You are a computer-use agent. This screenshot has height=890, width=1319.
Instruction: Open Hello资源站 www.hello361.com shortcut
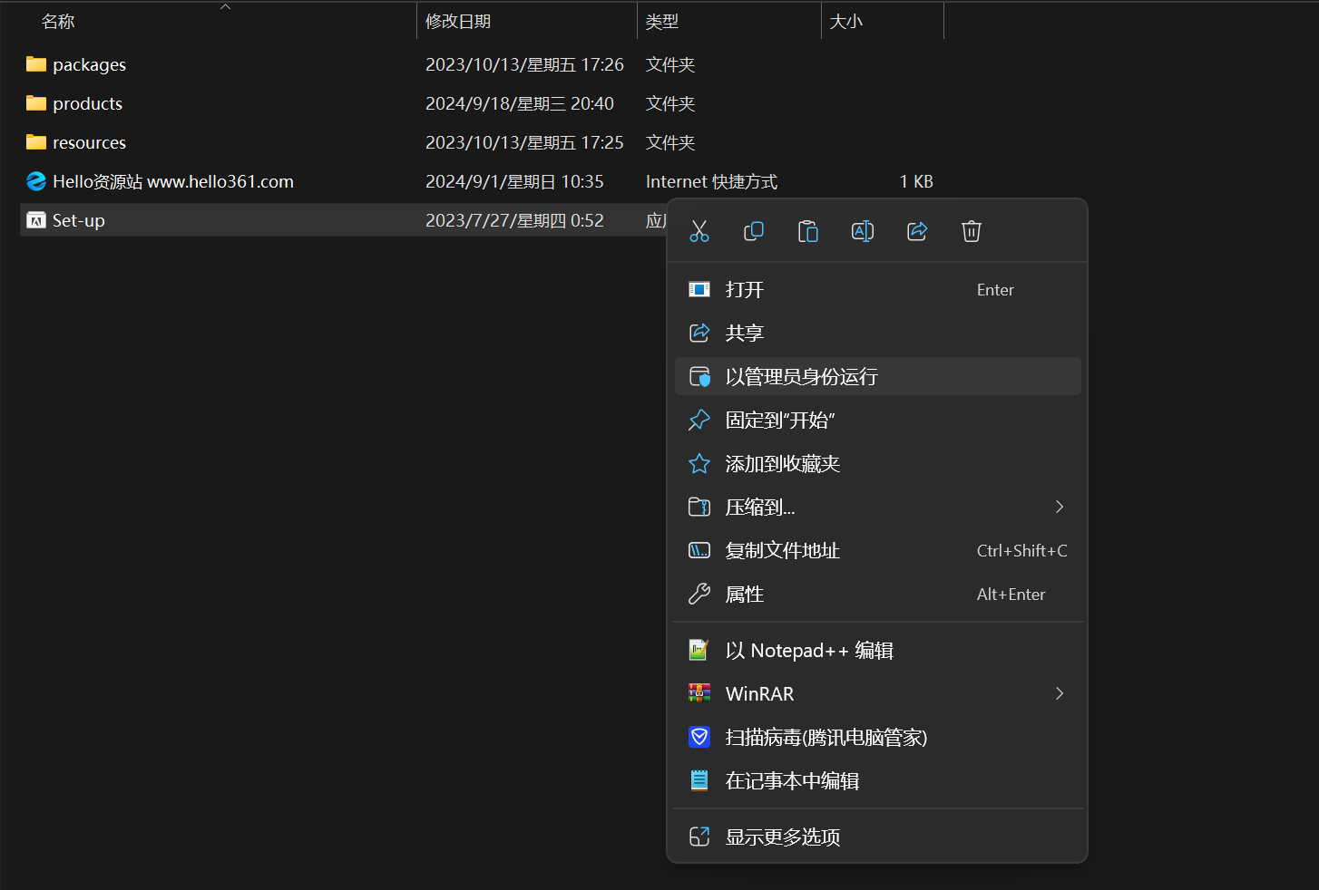pos(172,181)
